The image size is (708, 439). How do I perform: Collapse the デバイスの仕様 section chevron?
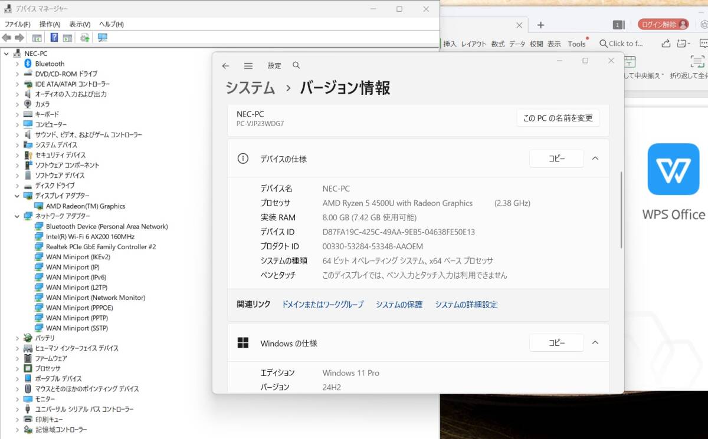click(595, 158)
